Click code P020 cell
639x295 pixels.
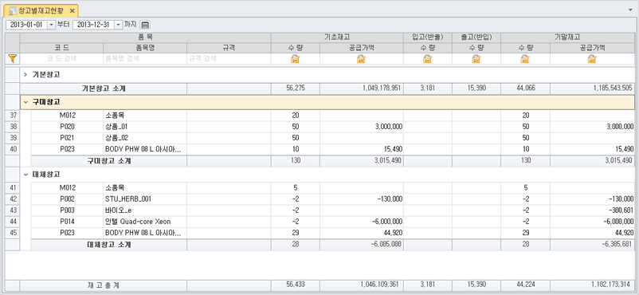click(67, 127)
